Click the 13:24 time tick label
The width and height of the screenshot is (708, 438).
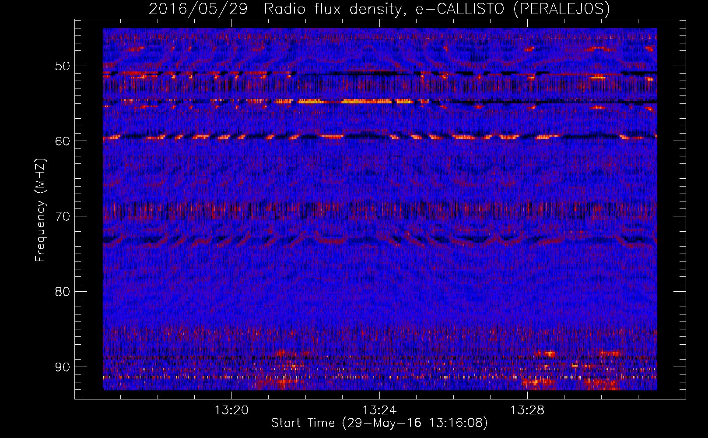379,410
